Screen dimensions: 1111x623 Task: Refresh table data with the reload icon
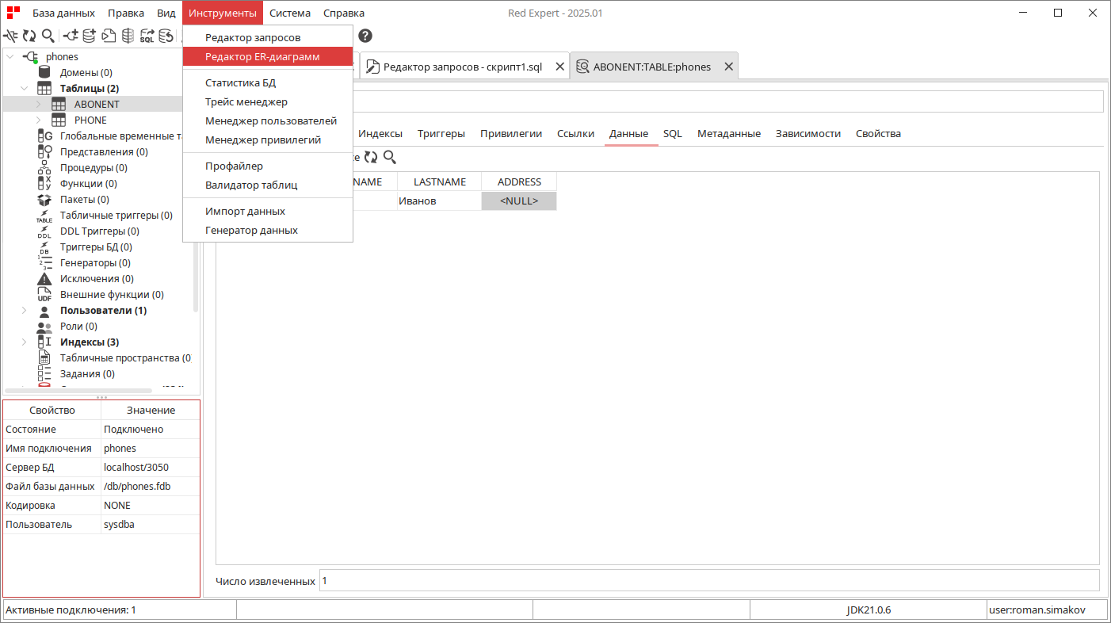[371, 157]
